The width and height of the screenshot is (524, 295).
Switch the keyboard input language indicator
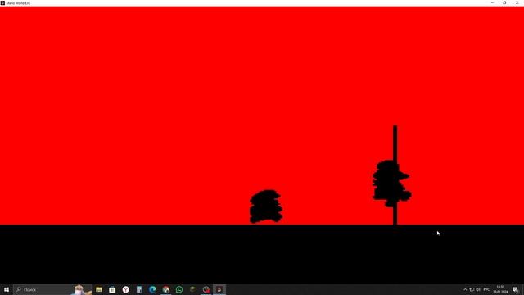coord(486,289)
